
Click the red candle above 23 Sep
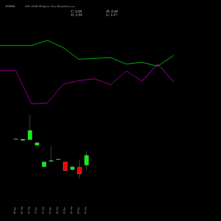tap(65, 166)
